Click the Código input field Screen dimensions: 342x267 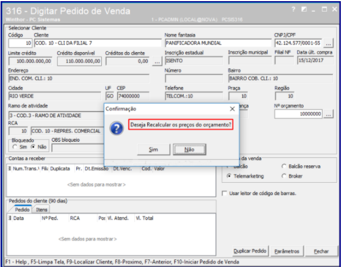20,43
